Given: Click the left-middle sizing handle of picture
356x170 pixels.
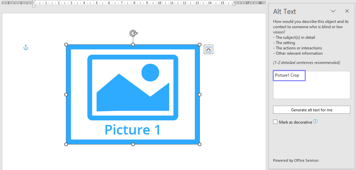Looking at the screenshot, I should coord(66,94).
